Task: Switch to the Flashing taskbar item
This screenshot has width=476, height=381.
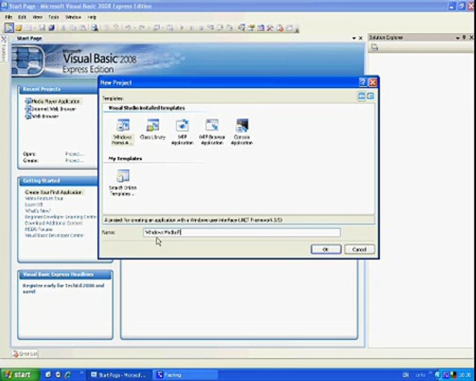Action: click(185, 375)
